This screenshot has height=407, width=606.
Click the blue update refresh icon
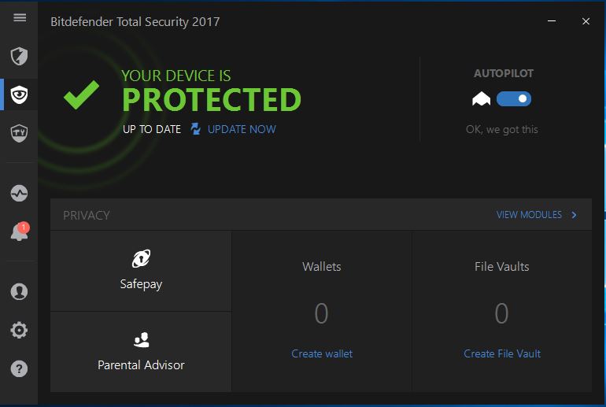pyautogui.click(x=195, y=129)
